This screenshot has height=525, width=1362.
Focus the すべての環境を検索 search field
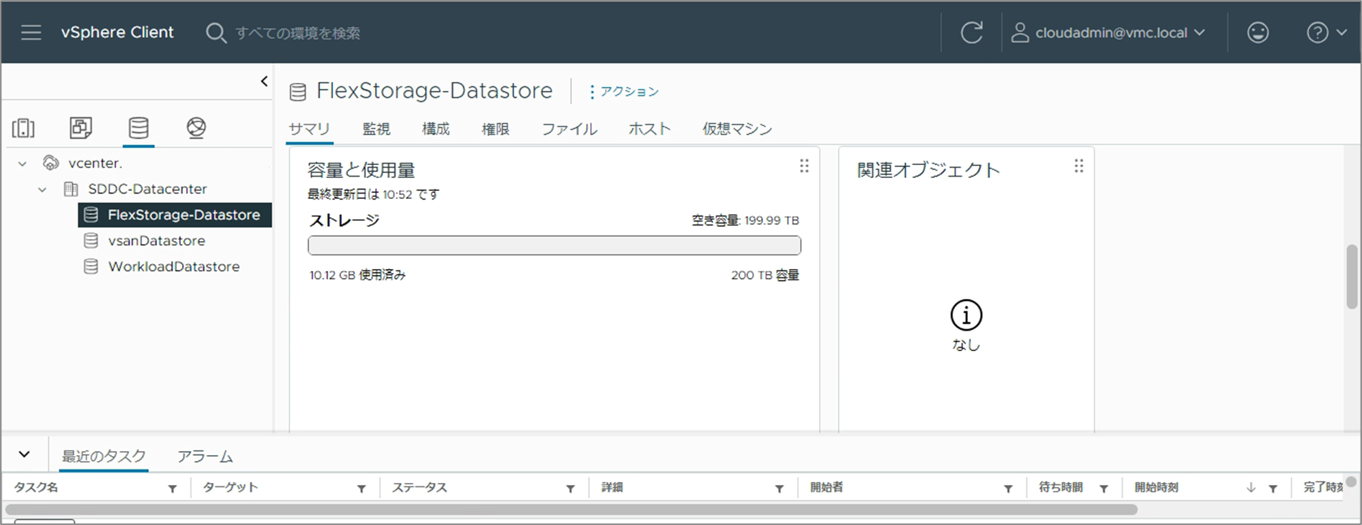point(298,33)
